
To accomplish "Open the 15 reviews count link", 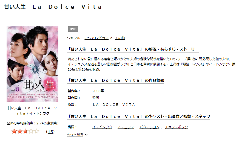I will 50,132.
